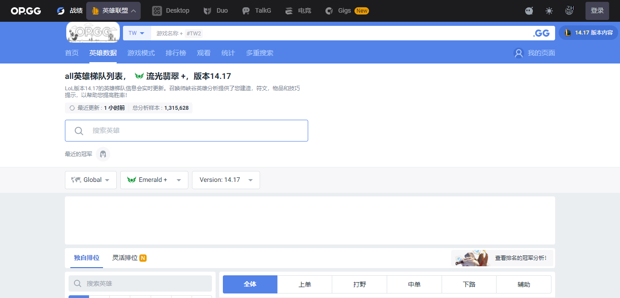Toggle light/dark theme sun icon
The image size is (620, 298).
pyautogui.click(x=549, y=11)
